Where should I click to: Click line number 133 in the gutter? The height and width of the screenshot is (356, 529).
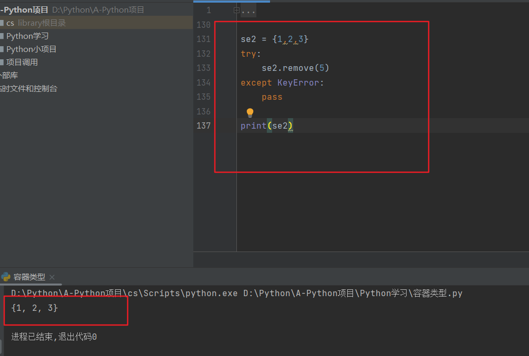pos(203,68)
